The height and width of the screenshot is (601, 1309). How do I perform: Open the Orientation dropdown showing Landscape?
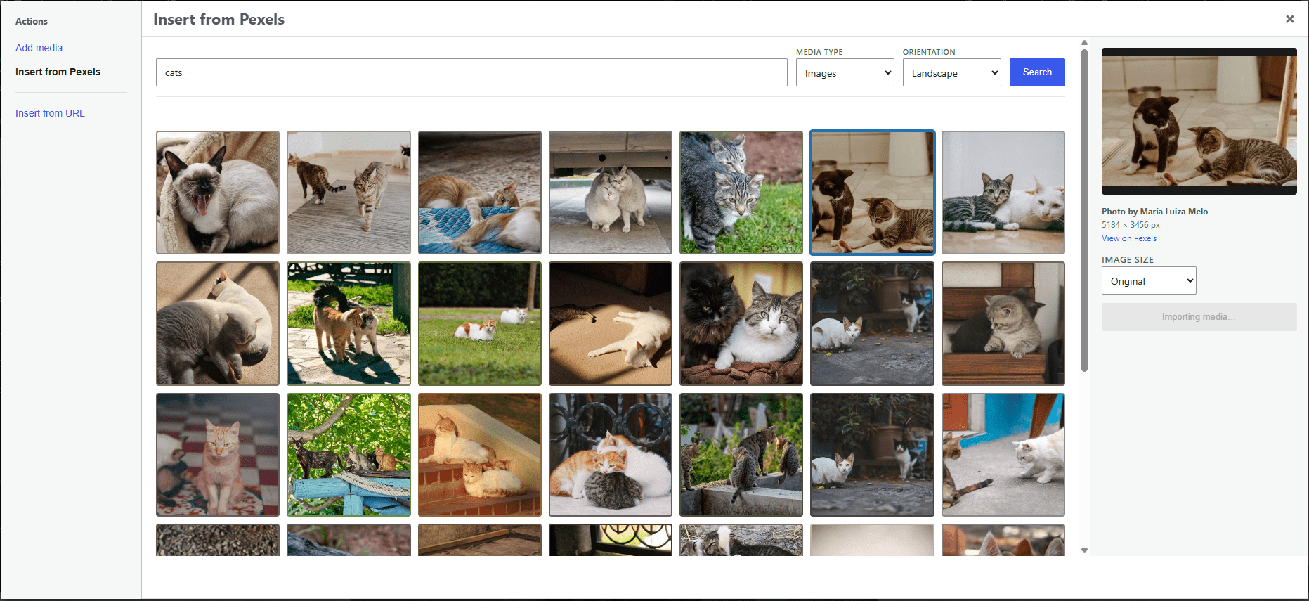pos(951,72)
